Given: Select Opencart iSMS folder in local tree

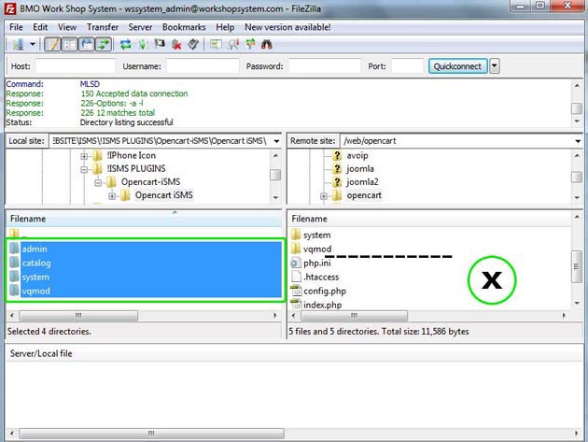Looking at the screenshot, I should (164, 195).
